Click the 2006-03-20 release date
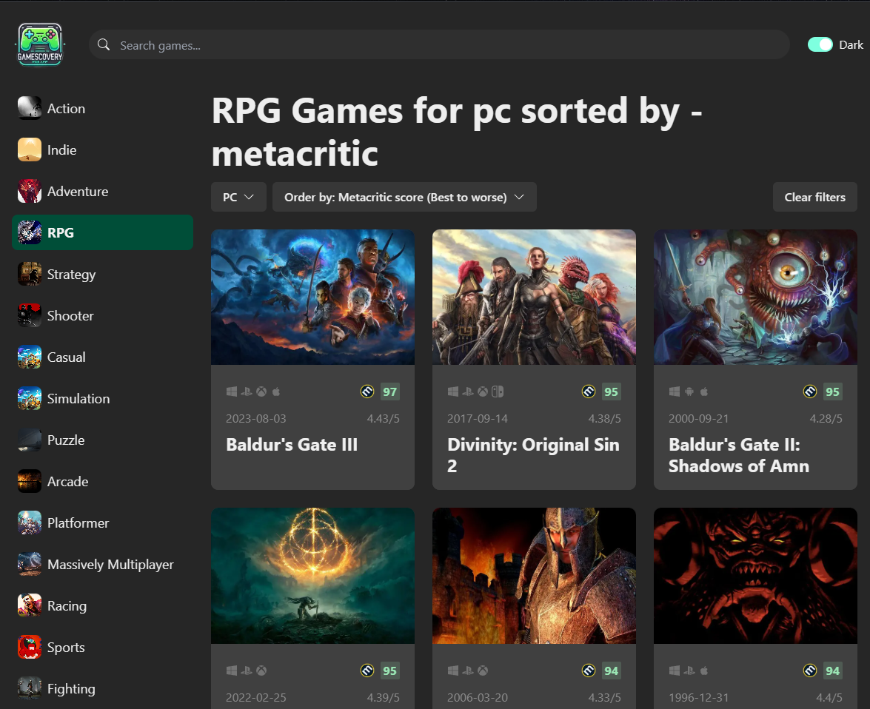The height and width of the screenshot is (709, 870). click(477, 697)
